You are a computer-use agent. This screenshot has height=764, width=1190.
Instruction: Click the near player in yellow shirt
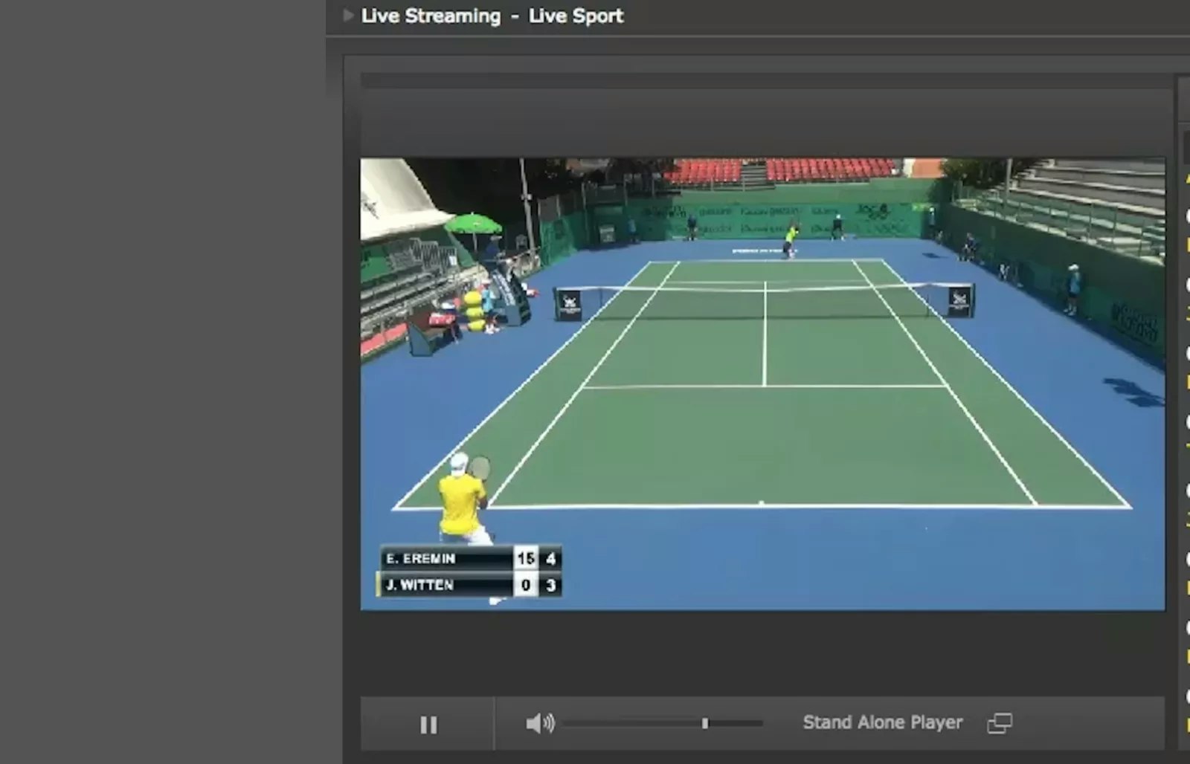coord(461,499)
